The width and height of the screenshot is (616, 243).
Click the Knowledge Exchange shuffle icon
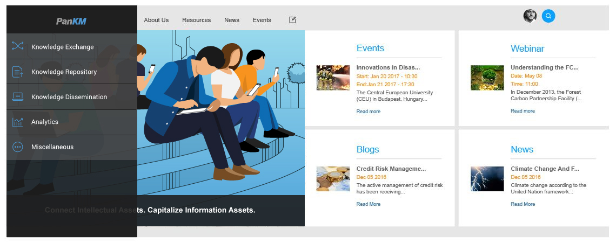[x=18, y=46]
